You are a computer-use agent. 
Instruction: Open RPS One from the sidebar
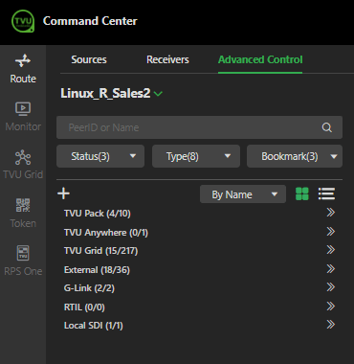(x=23, y=262)
